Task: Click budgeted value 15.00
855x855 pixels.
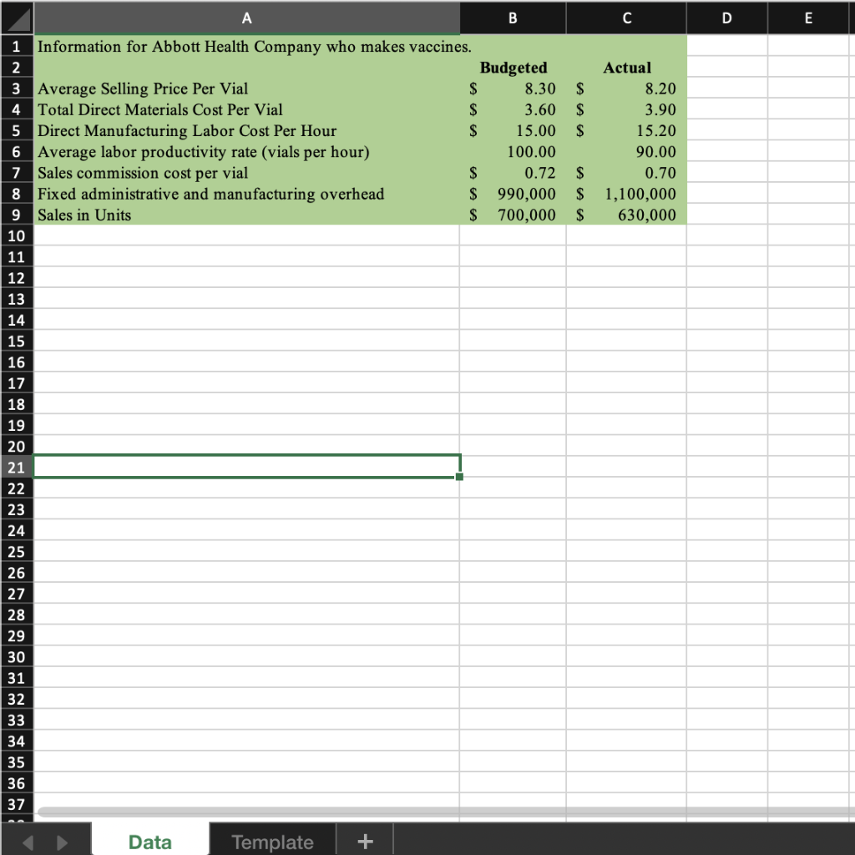Action: [x=513, y=131]
